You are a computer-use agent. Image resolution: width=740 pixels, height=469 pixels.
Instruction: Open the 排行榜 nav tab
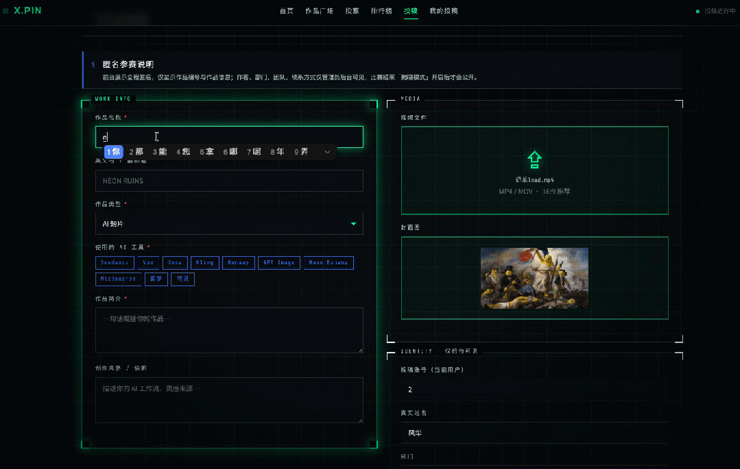click(x=381, y=11)
